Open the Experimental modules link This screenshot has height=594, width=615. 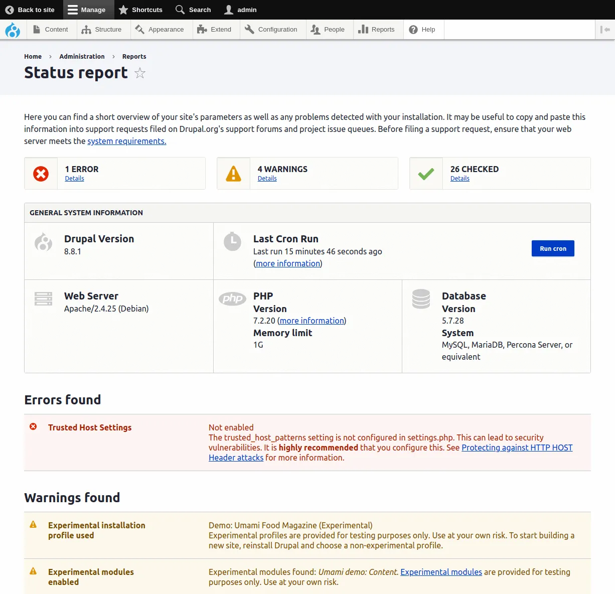441,572
